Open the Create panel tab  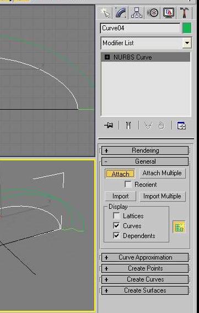coord(106,13)
